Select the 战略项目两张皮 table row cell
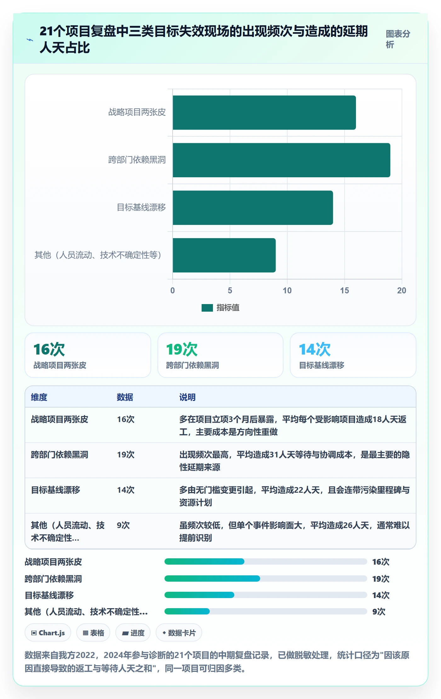Viewport: 441px width, 699px height. point(60,419)
